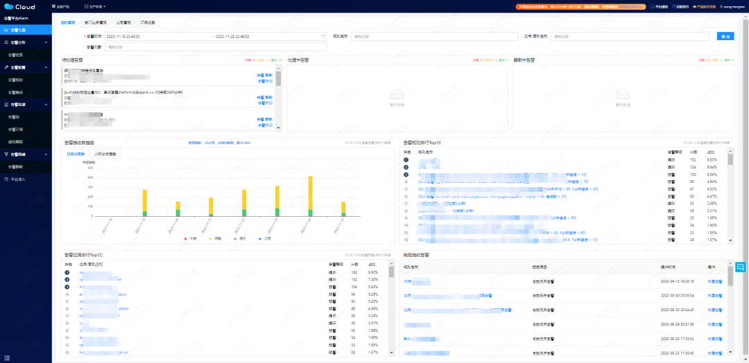Click the headset platform duty icon
The image size is (749, 363).
[x=652, y=7]
